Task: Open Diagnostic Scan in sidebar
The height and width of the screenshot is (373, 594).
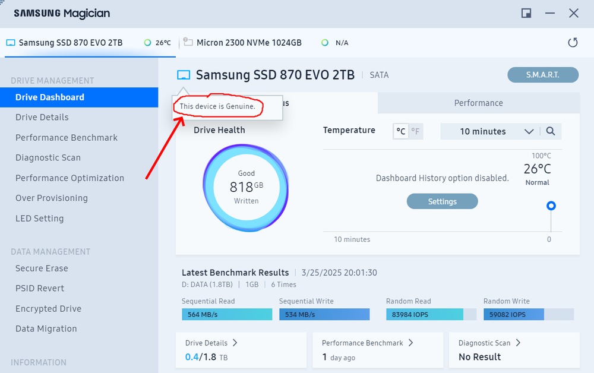Action: (x=79, y=157)
